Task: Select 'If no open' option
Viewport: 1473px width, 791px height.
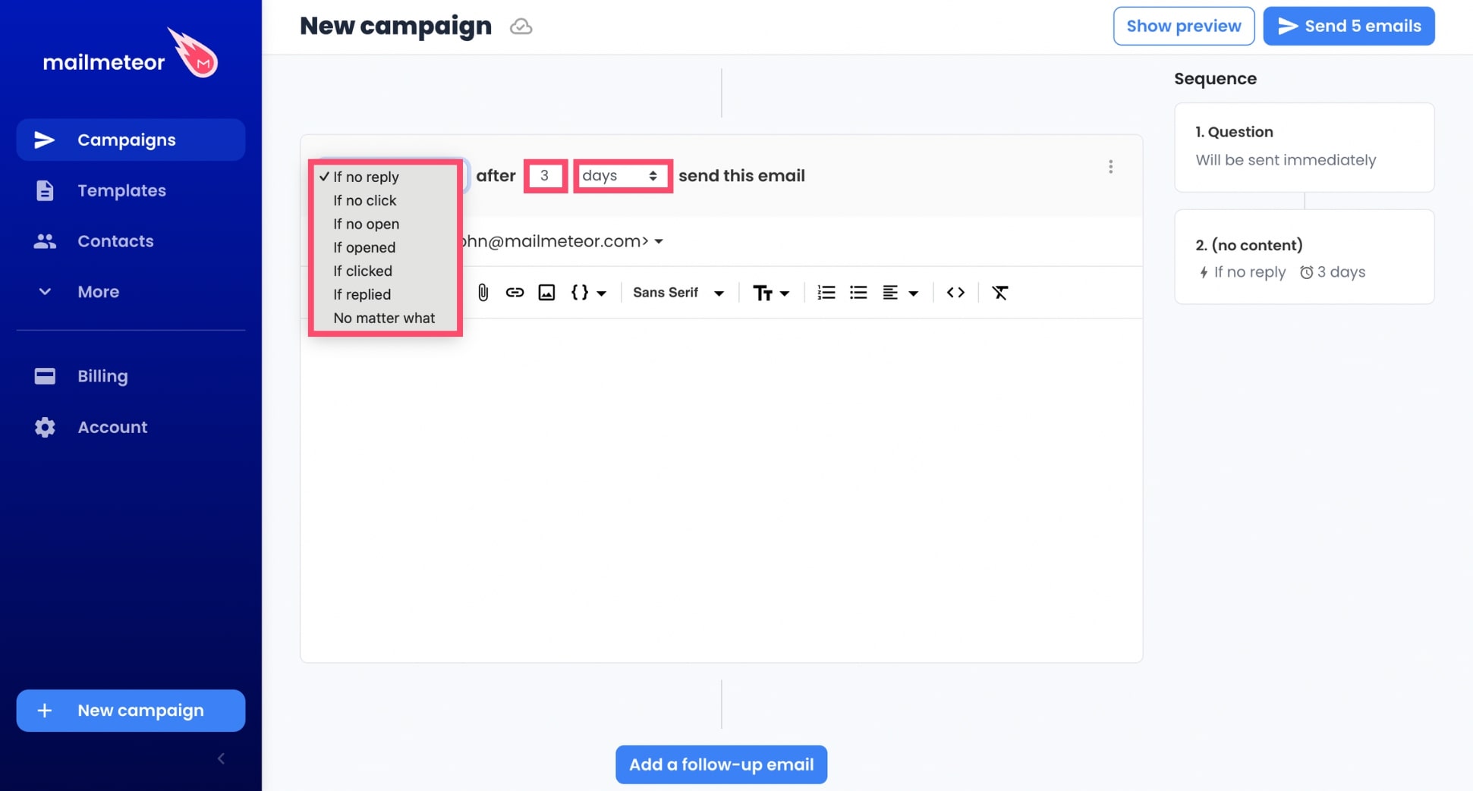Action: point(385,224)
